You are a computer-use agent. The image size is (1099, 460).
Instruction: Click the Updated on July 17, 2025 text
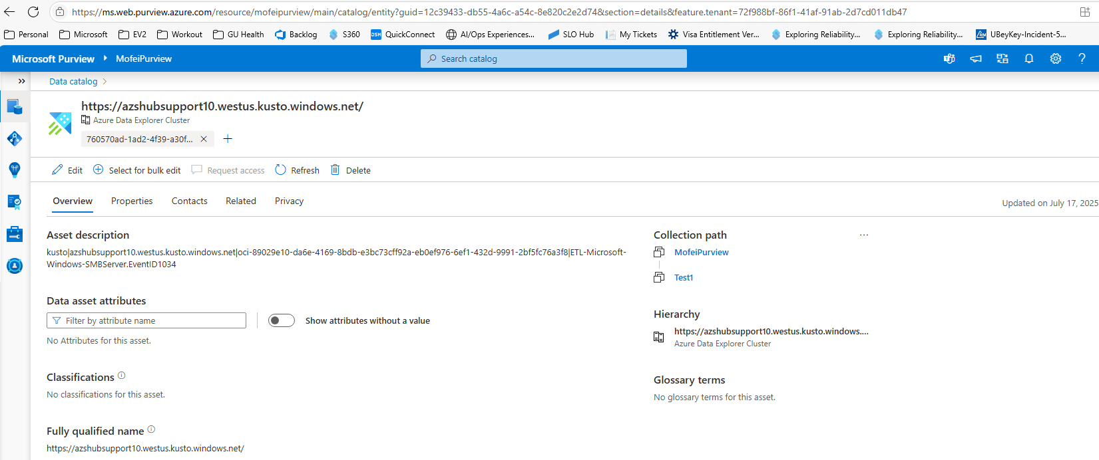coord(1050,203)
